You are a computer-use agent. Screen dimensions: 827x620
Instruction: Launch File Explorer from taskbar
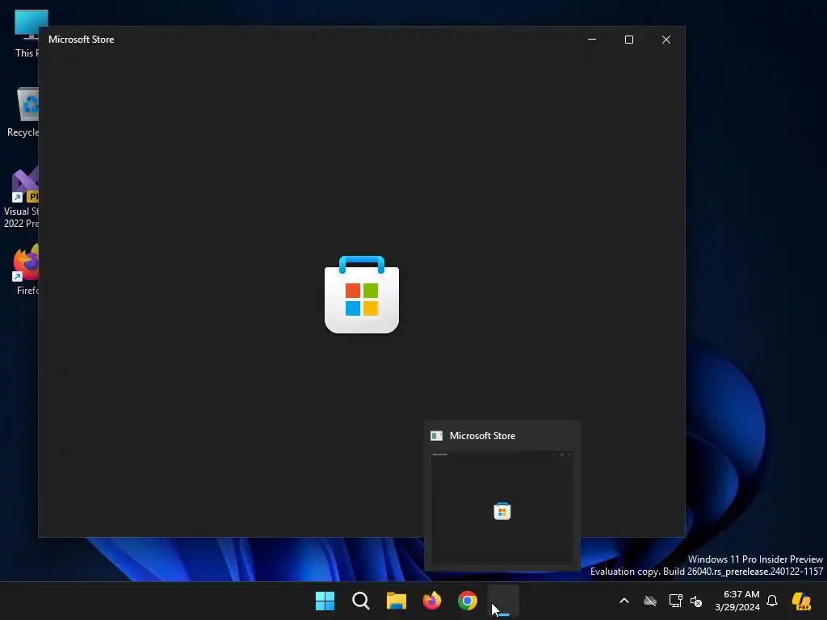point(396,601)
